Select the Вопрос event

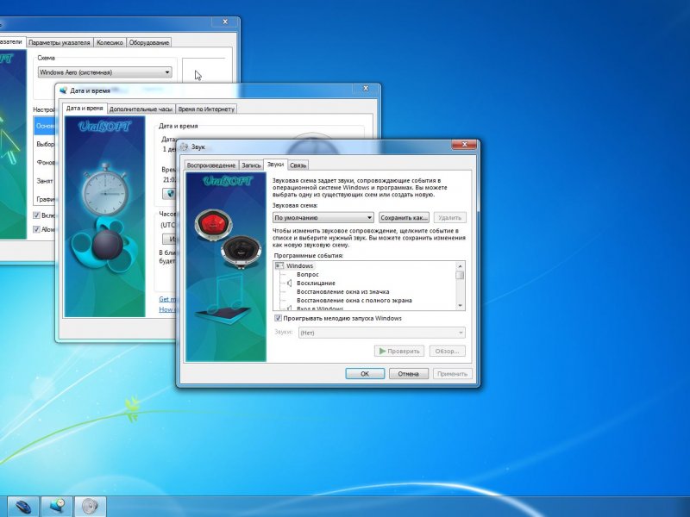coord(308,274)
